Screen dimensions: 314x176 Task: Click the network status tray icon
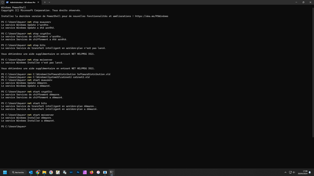pos(290,173)
